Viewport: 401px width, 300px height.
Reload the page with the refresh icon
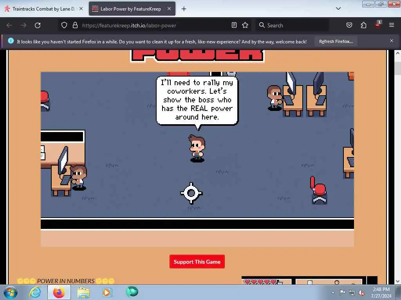click(38, 25)
